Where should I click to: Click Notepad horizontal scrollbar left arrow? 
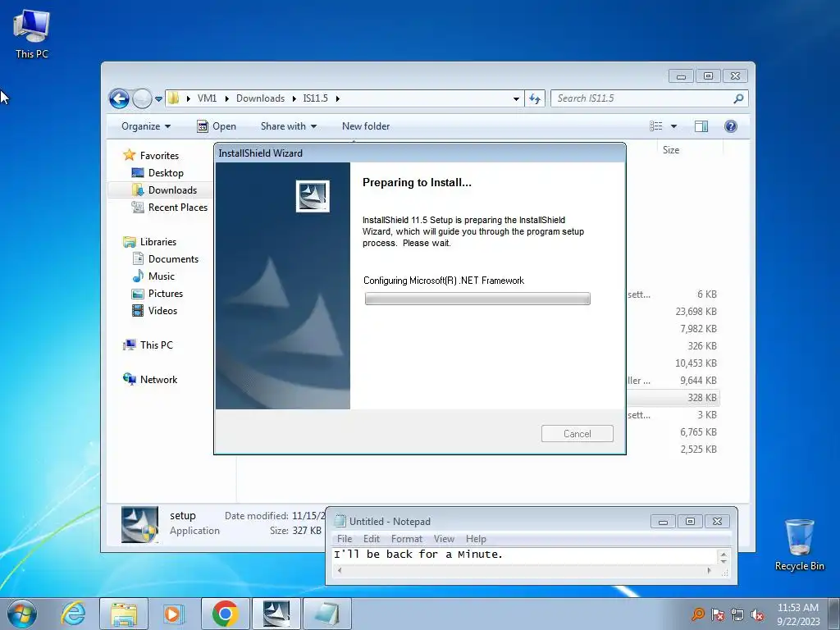[339, 571]
